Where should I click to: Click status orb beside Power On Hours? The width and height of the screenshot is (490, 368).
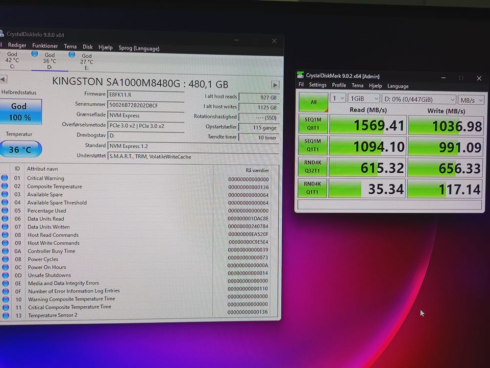[5, 267]
